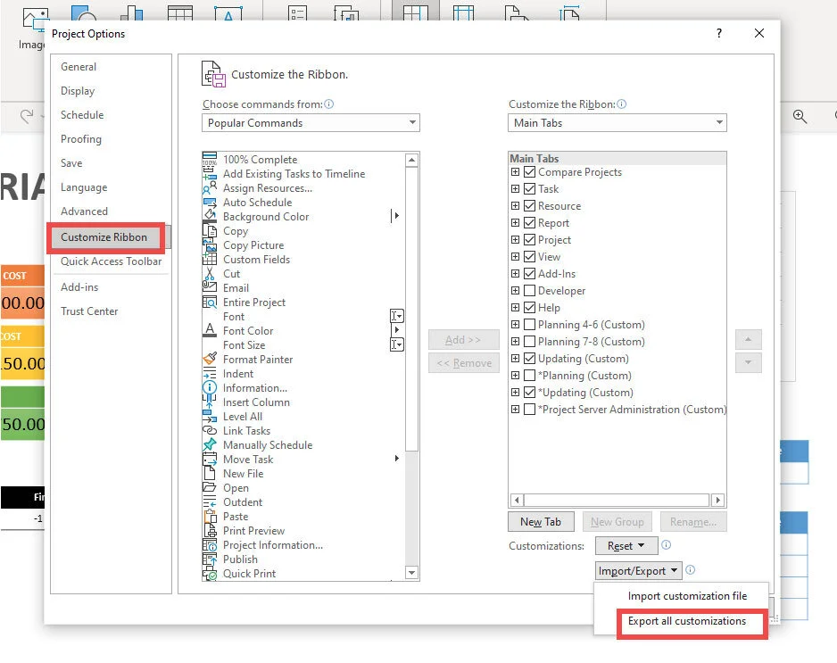Open the General options category
837x663 pixels.
click(79, 67)
